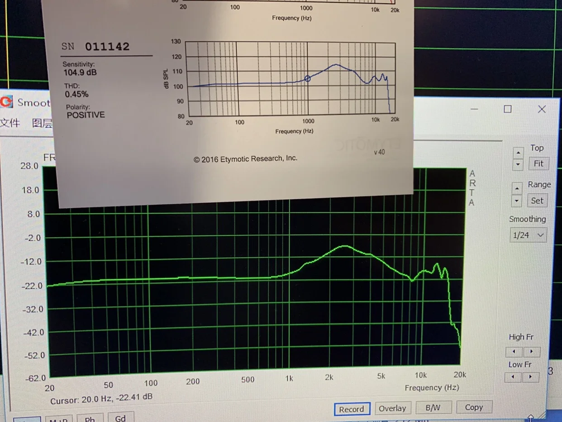Image resolution: width=562 pixels, height=422 pixels.
Task: Raise the Top level with up arrow
Action: 519,153
